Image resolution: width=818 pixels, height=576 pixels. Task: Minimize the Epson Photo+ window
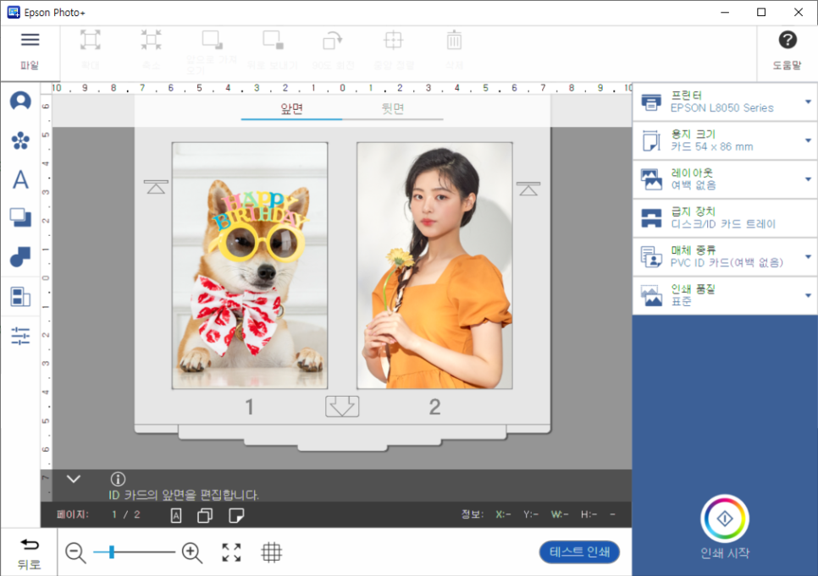(725, 13)
